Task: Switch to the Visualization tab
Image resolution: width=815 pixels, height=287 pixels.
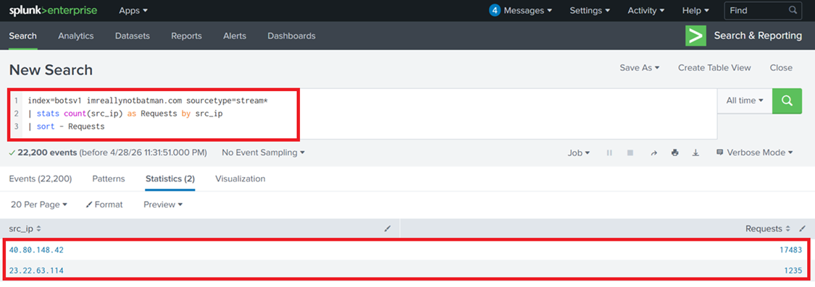Action: [x=240, y=179]
